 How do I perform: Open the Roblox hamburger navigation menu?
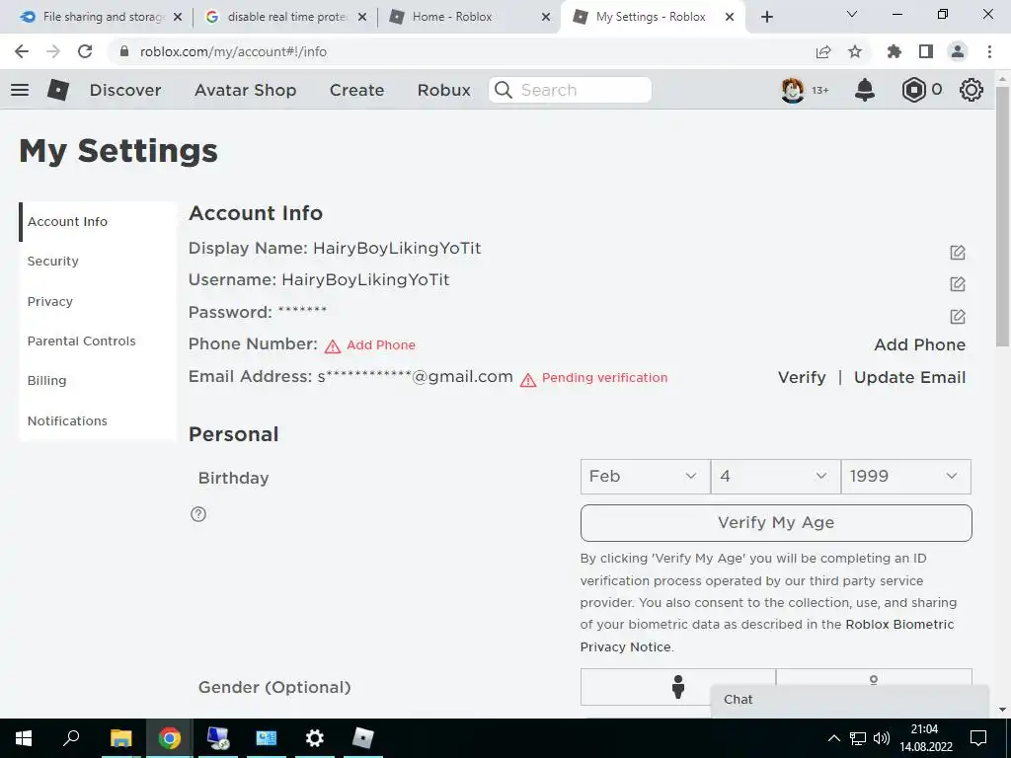20,90
